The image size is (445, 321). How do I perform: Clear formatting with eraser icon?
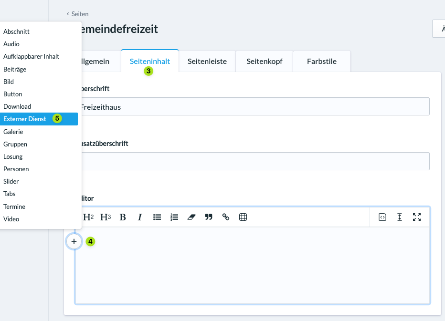[191, 217]
